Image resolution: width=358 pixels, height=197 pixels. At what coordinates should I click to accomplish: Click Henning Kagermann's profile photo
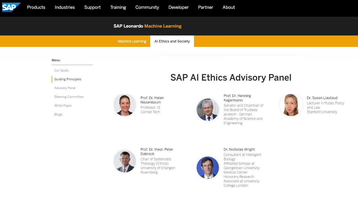(x=208, y=109)
